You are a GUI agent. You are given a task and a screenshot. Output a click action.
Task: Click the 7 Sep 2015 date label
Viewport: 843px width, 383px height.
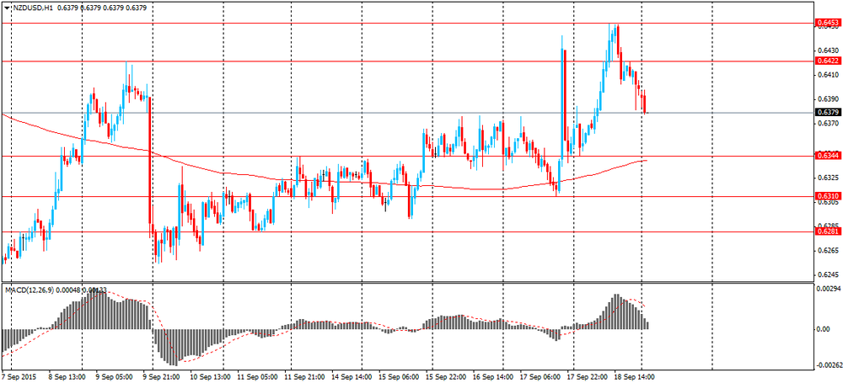coord(19,377)
